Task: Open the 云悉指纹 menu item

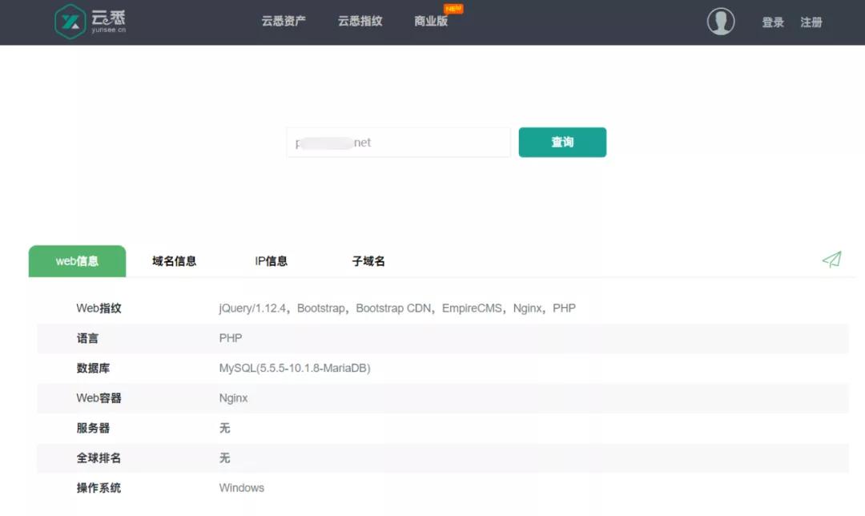Action: 360,22
